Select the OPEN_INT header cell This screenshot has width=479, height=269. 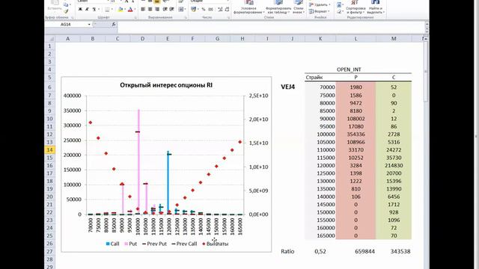point(349,69)
